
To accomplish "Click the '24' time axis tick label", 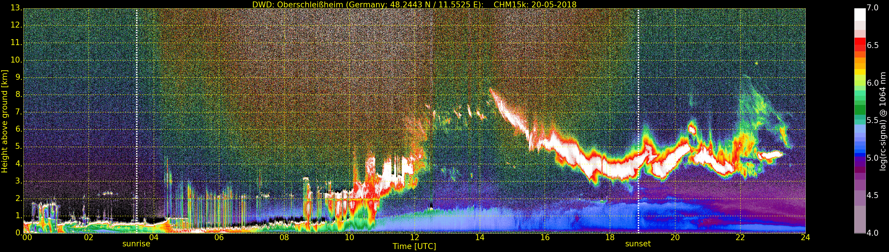I will click(x=805, y=237).
